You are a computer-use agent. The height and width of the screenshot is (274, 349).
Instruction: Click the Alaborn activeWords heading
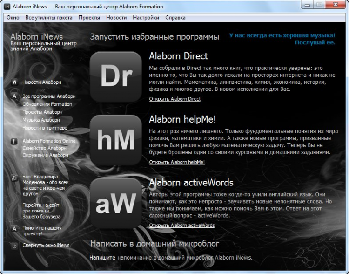click(x=191, y=183)
